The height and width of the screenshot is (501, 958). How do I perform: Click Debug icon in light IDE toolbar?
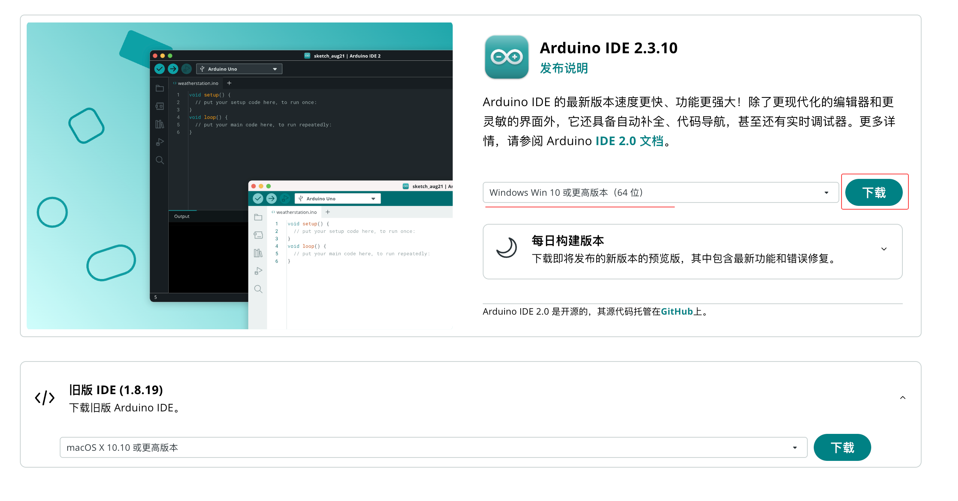click(285, 198)
